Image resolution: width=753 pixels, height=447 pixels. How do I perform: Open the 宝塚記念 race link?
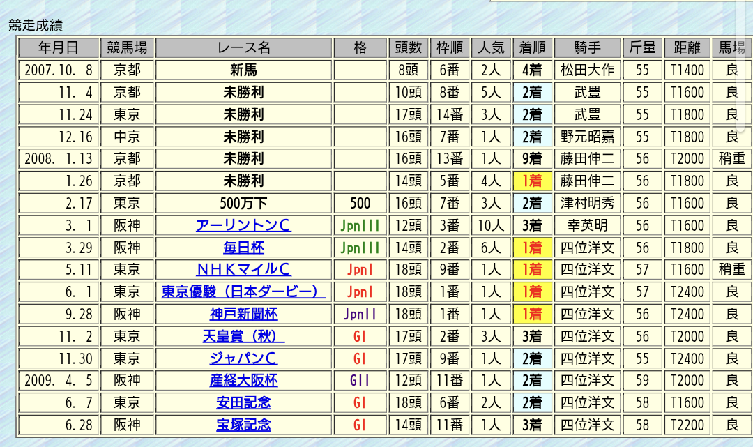tap(243, 425)
